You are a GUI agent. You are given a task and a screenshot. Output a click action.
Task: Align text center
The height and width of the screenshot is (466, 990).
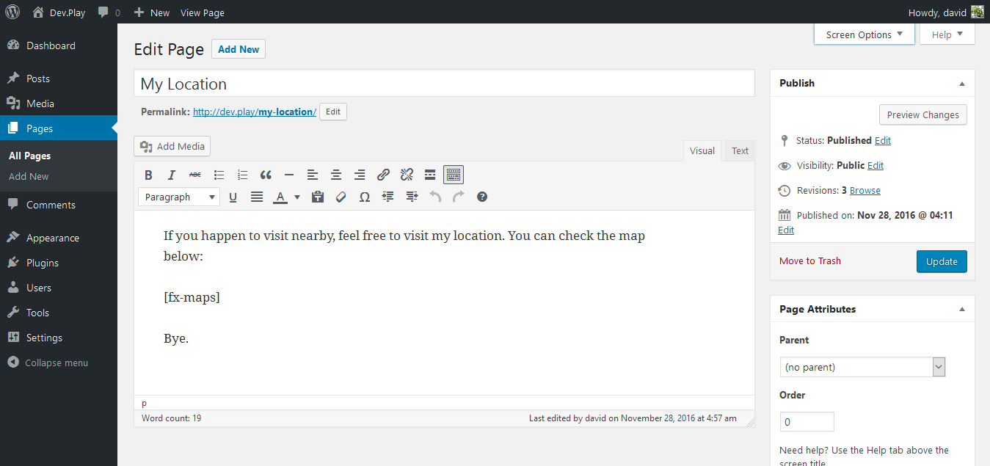click(x=336, y=175)
